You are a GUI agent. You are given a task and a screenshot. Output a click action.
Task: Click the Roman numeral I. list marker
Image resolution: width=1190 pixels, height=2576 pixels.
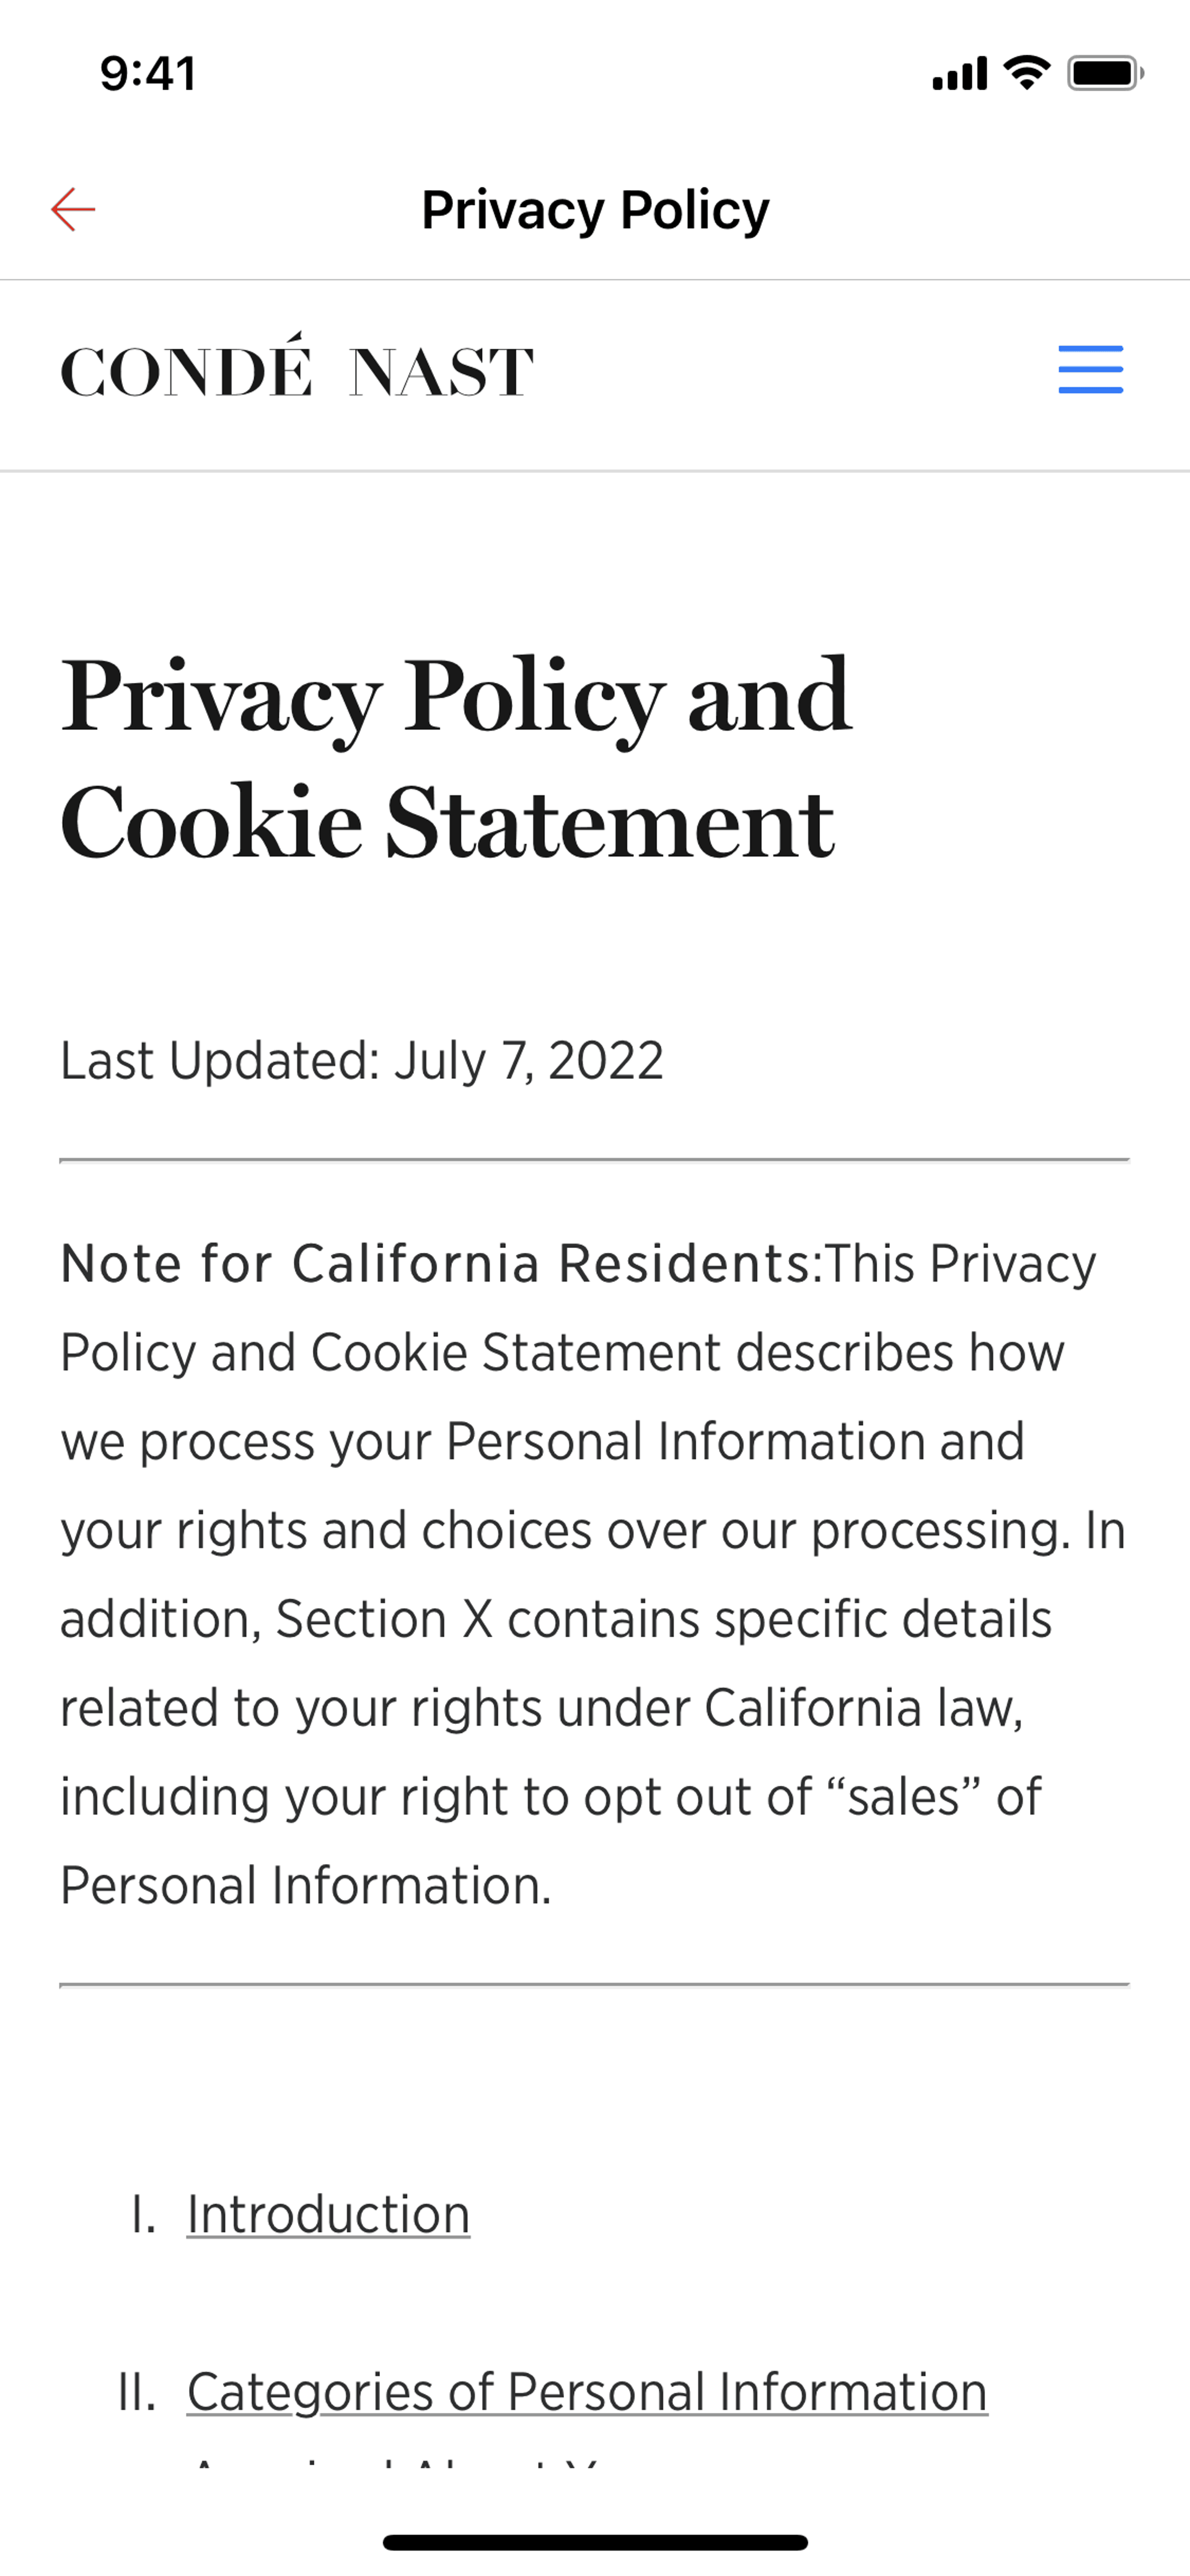[x=144, y=2214]
